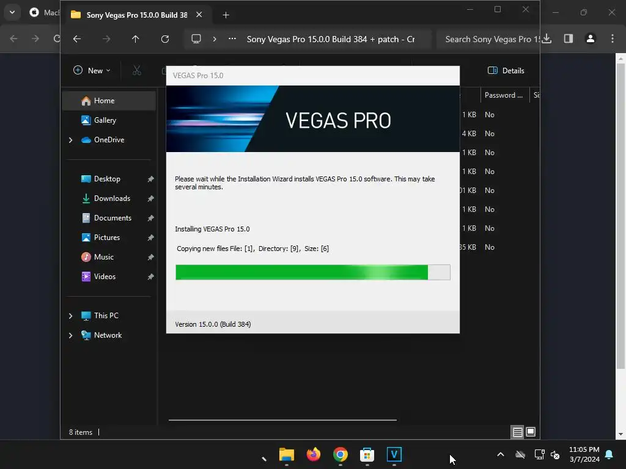Open the browser profile menu
The image size is (626, 469).
(591, 38)
